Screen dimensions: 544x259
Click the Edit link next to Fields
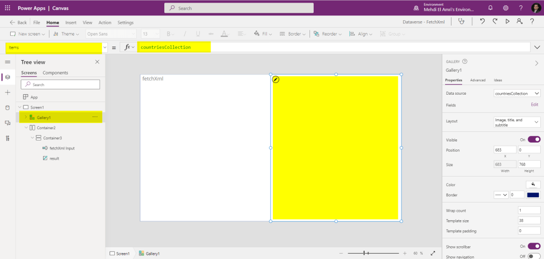pos(534,105)
